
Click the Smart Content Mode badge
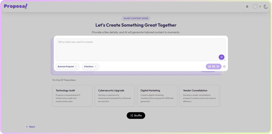(x=136, y=18)
